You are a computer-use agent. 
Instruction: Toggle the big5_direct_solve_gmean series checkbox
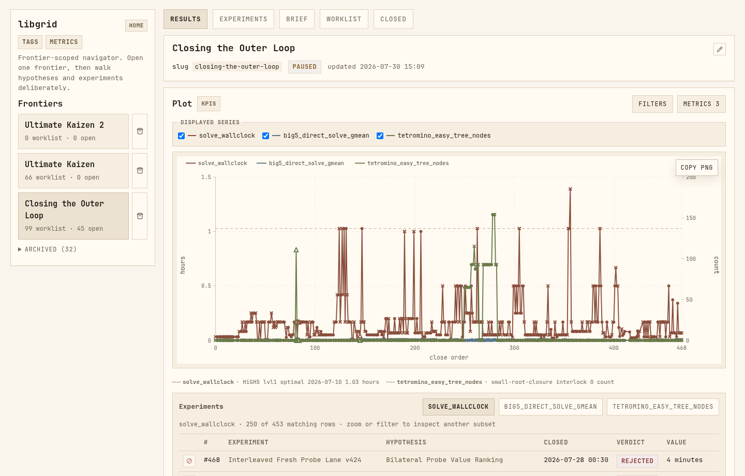coord(265,136)
